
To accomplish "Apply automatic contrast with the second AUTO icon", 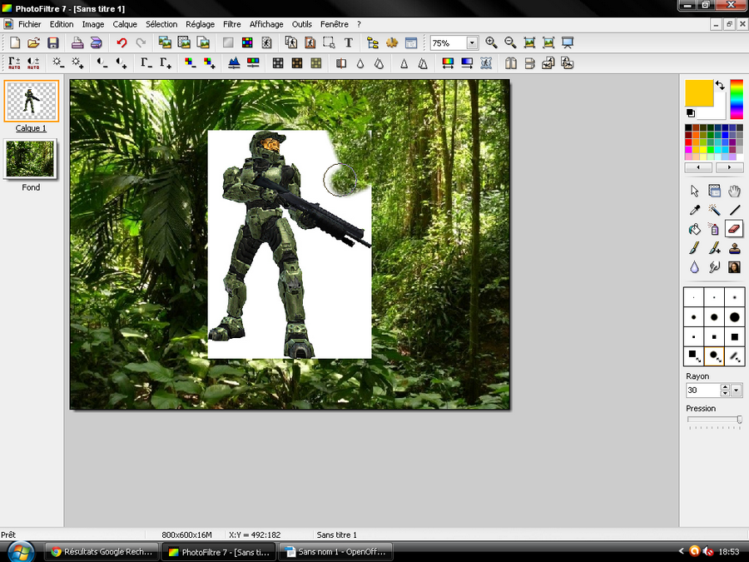I will 33,63.
